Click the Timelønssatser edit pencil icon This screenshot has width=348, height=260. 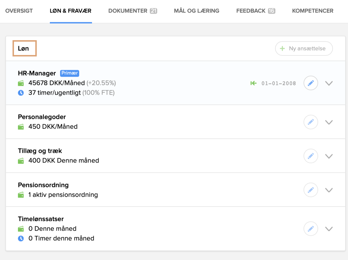pyautogui.click(x=311, y=229)
